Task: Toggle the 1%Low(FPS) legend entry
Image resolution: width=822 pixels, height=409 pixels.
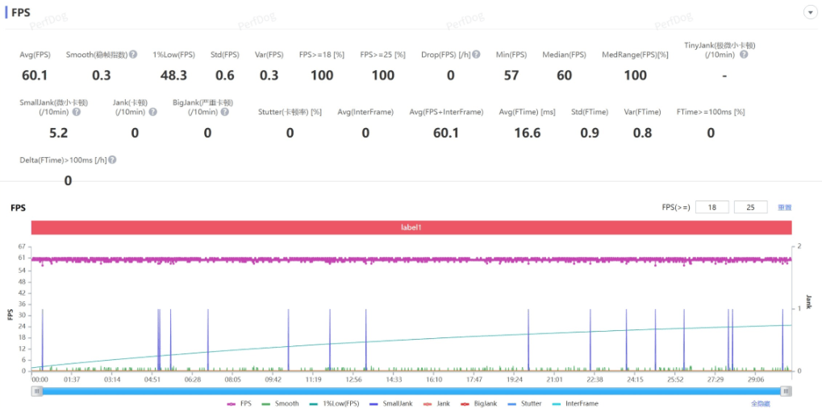Action: point(330,403)
